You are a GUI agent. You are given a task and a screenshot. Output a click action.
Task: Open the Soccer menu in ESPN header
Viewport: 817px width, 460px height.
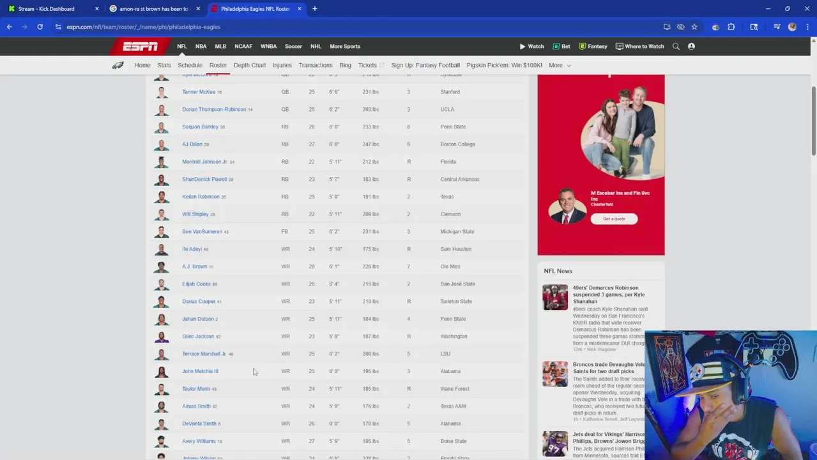pyautogui.click(x=293, y=46)
